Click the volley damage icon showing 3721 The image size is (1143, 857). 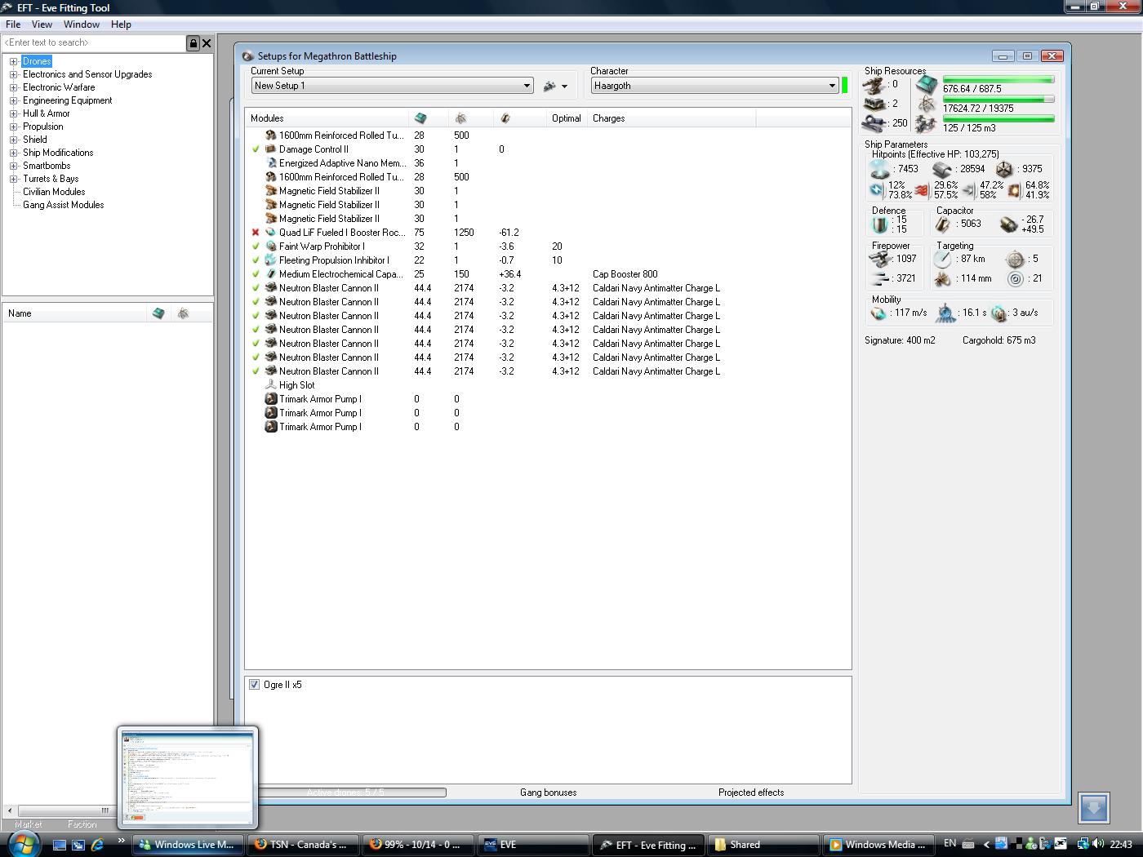pos(880,279)
